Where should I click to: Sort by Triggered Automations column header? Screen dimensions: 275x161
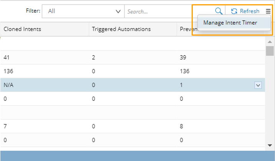point(121,29)
